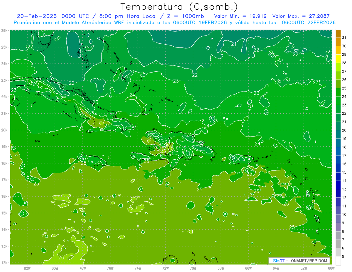Image resolution: width=352 pixels, height=272 pixels.
Task: Select the "20-Feb-2026" forecast date text
Action: (x=36, y=16)
